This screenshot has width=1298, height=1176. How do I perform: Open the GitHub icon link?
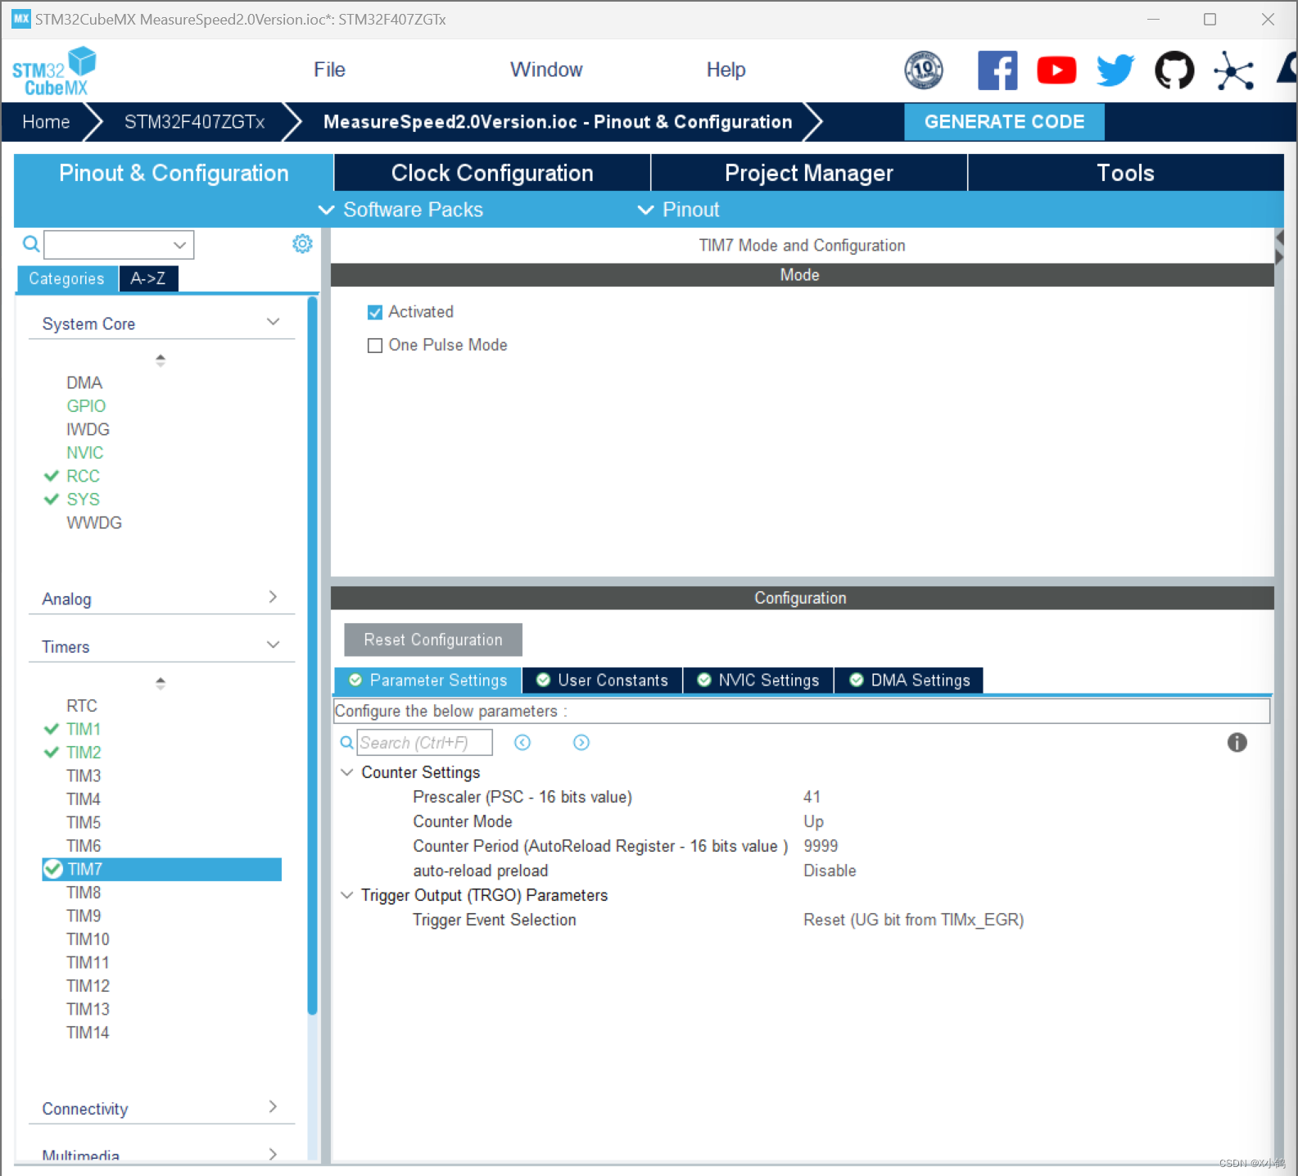click(1174, 70)
